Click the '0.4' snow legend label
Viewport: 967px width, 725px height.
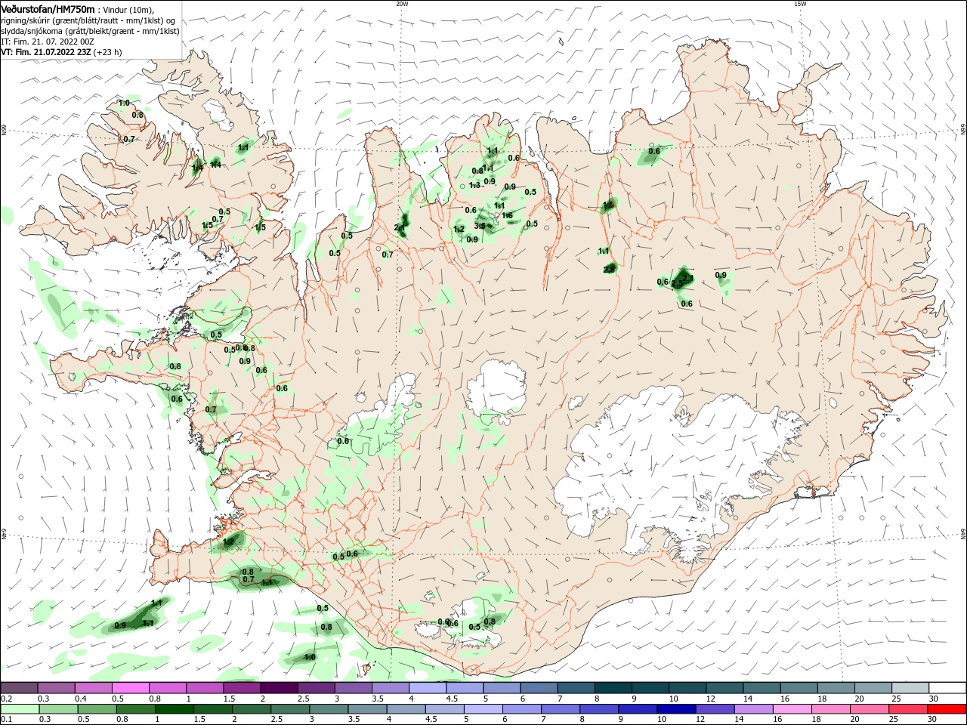click(x=81, y=699)
